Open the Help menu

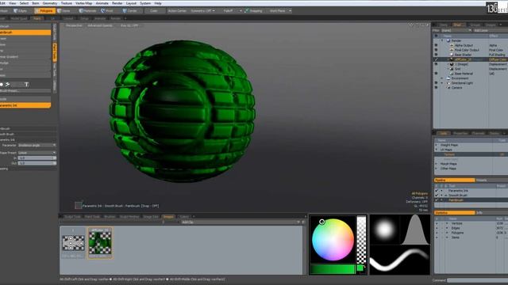tap(158, 3)
